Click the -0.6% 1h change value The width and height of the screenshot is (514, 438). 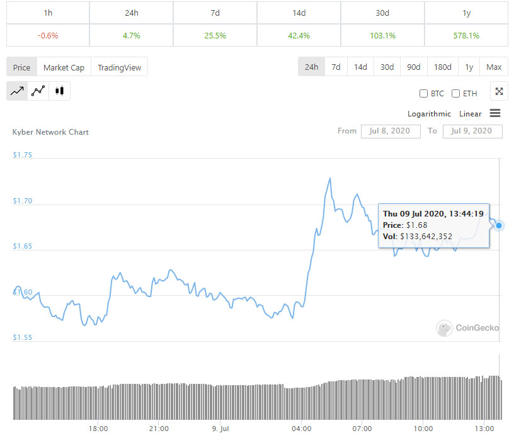pyautogui.click(x=48, y=35)
